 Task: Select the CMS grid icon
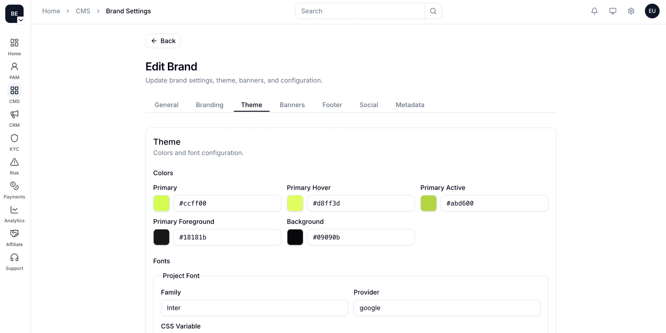[x=14, y=90]
